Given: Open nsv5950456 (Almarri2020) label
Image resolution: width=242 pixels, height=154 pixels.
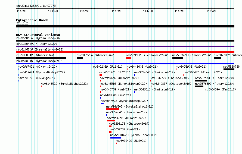Looking at the screenshot, I should click(x=119, y=78).
